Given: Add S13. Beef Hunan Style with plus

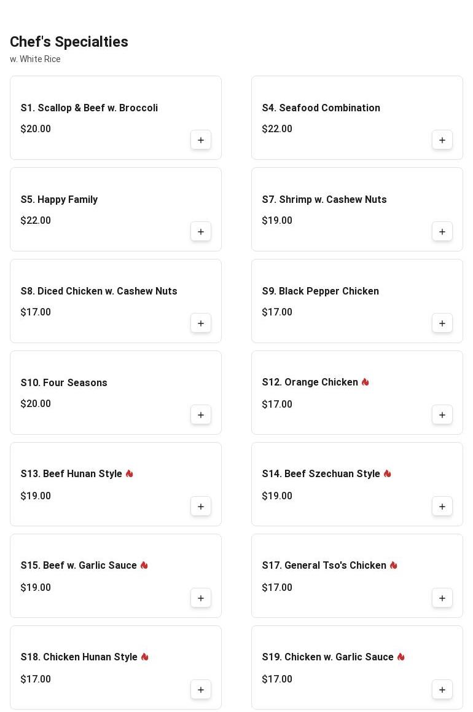Looking at the screenshot, I should [201, 507].
